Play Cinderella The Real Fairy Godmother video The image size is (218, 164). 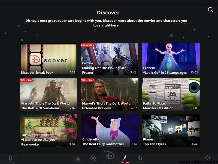tap(110, 131)
